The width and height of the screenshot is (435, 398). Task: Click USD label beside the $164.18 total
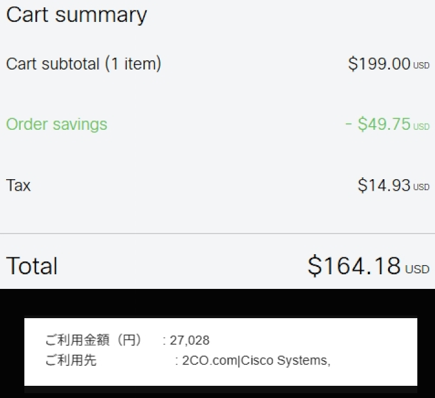click(x=418, y=269)
